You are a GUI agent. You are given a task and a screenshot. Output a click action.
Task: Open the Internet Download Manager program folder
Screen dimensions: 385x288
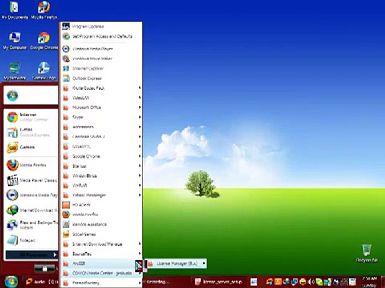click(101, 244)
